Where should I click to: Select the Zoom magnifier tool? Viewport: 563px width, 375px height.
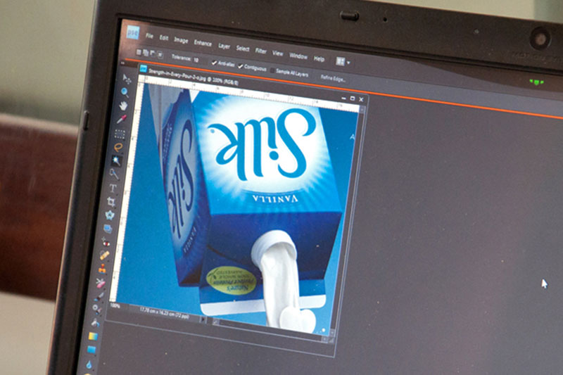coord(125,93)
